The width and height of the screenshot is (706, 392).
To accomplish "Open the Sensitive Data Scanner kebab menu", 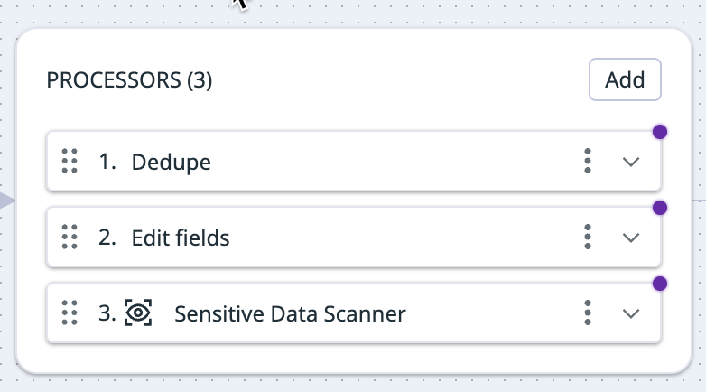I will click(588, 313).
